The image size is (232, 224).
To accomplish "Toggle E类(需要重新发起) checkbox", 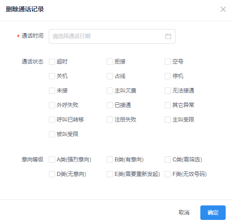I will (110, 174).
